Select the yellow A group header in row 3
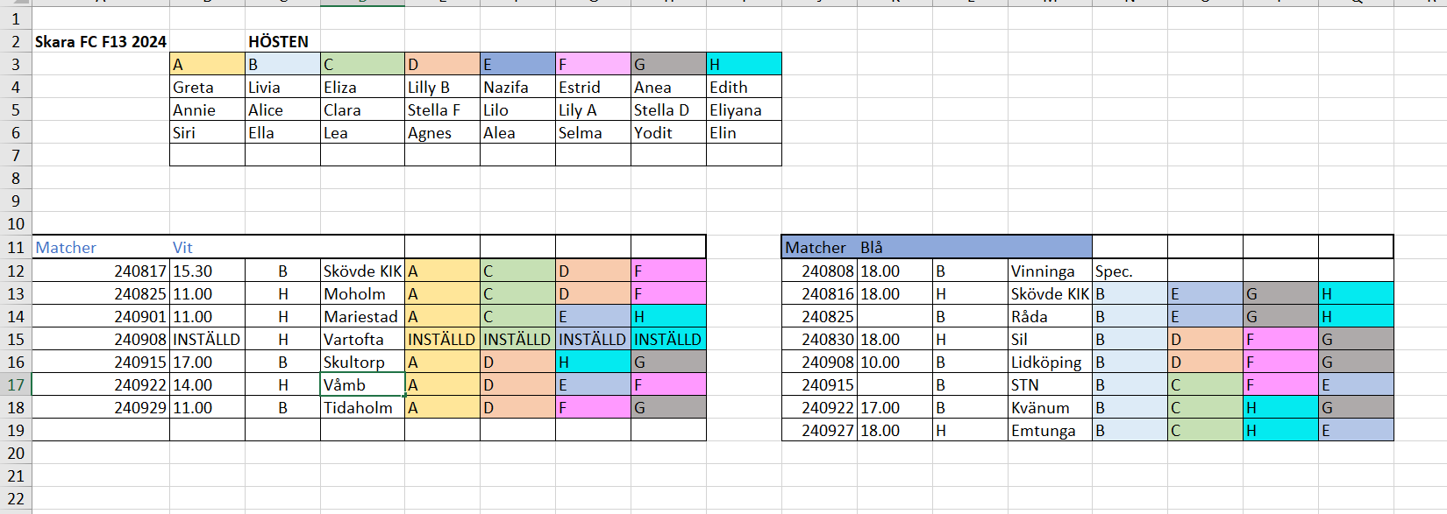1447x514 pixels. coord(207,65)
